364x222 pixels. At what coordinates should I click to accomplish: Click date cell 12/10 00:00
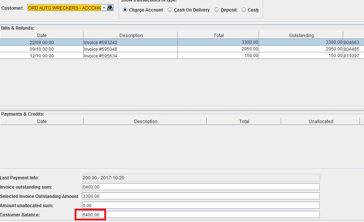point(42,56)
